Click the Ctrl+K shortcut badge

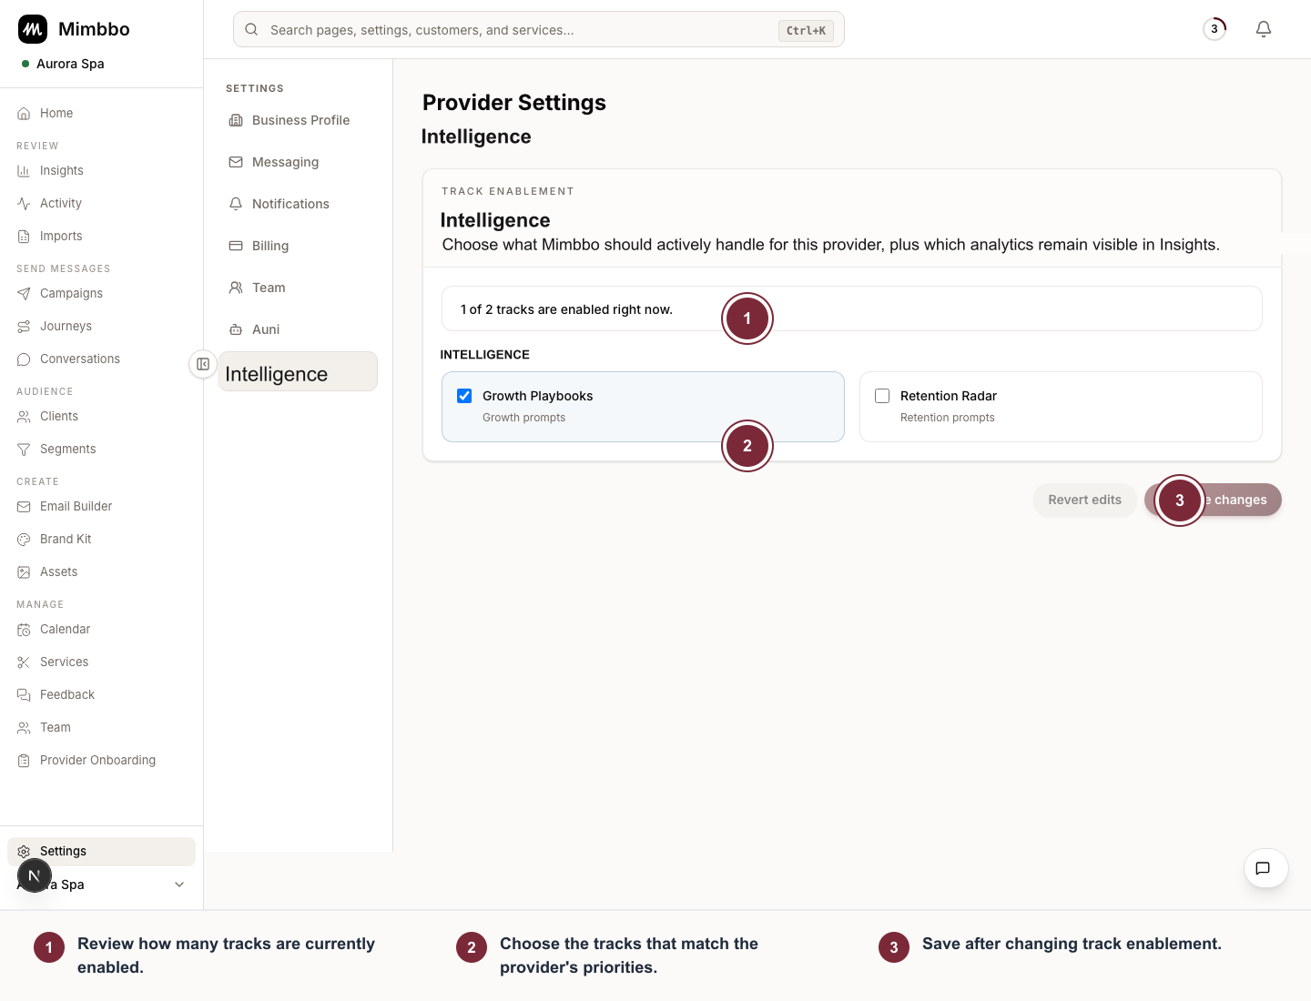click(x=806, y=30)
